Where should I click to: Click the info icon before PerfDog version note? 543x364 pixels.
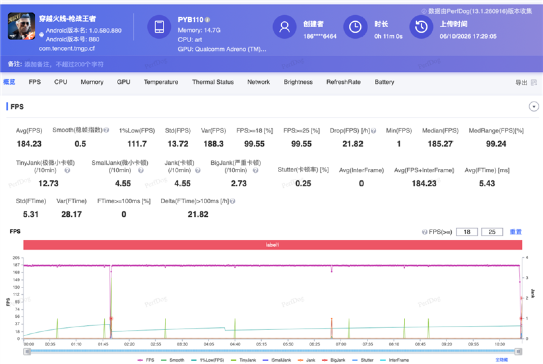(424, 11)
